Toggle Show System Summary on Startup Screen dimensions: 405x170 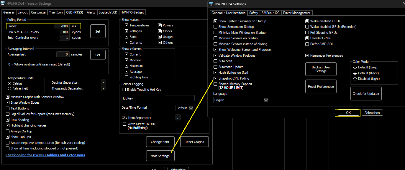[215, 21]
